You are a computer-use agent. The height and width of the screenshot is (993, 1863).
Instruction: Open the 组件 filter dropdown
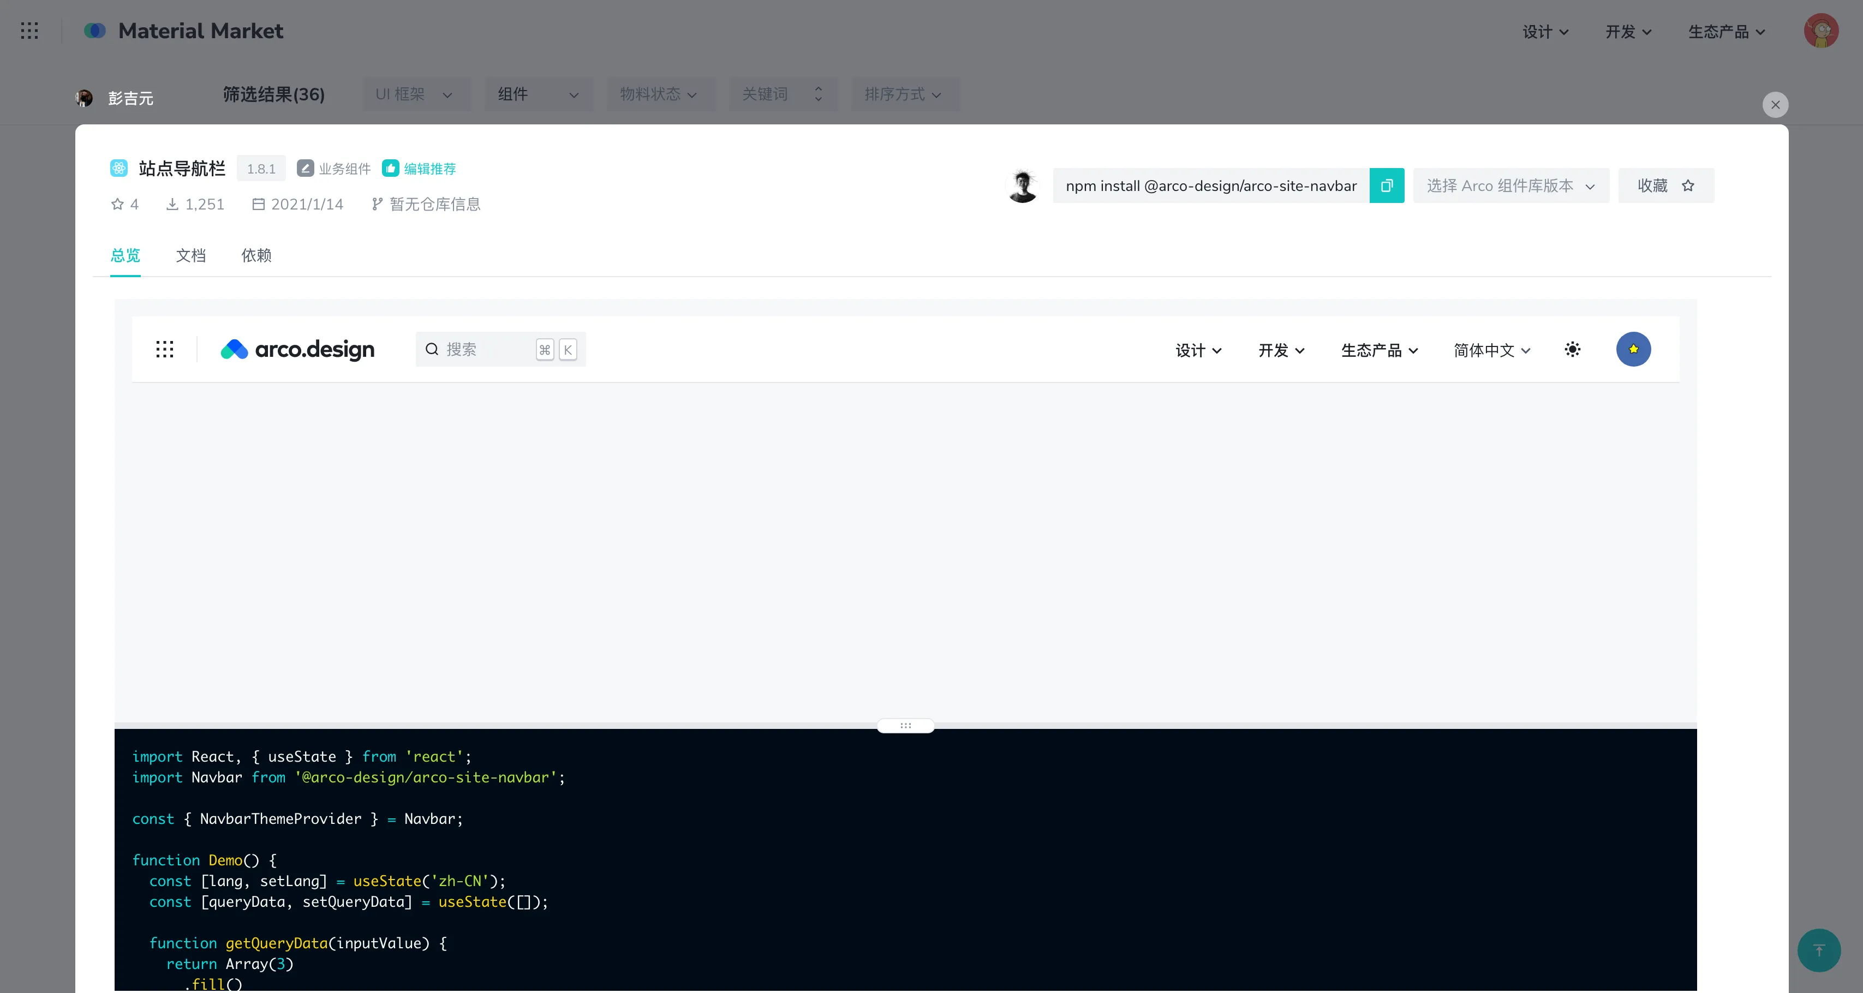539,94
